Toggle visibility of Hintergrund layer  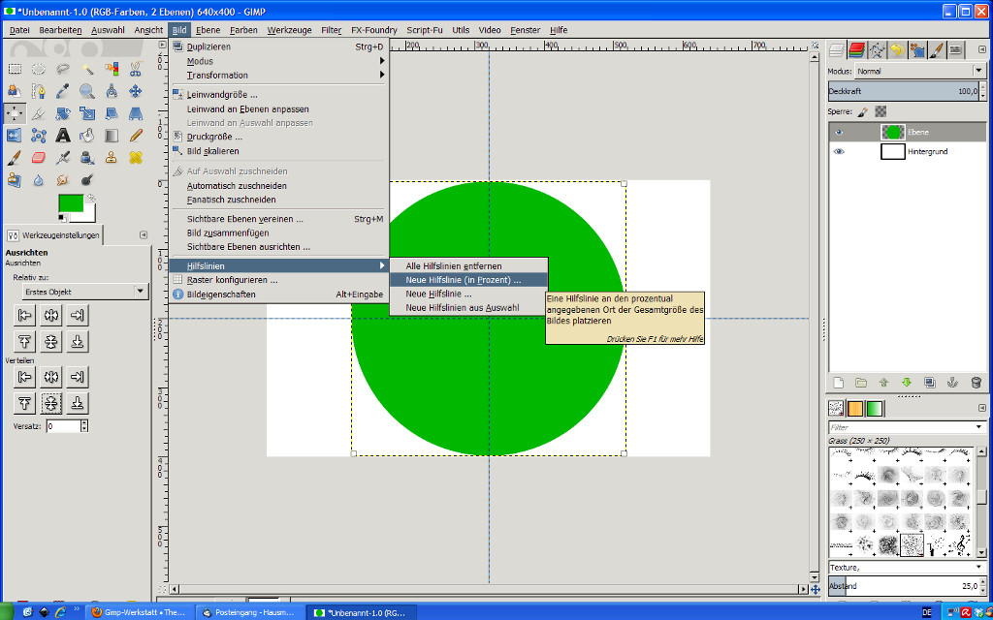point(839,152)
